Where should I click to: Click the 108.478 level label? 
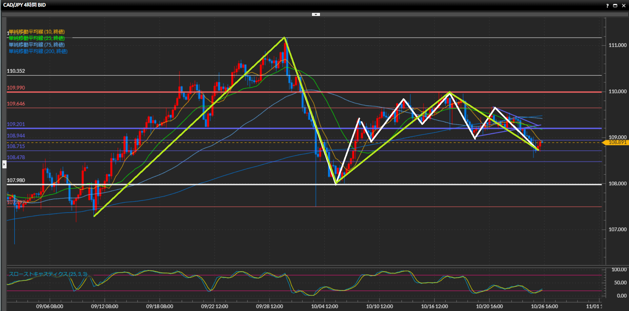pyautogui.click(x=16, y=157)
